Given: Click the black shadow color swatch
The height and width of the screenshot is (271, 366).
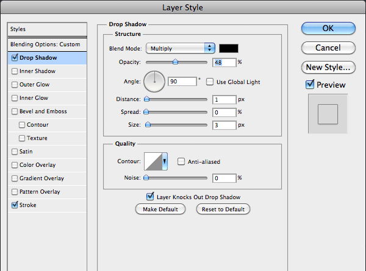Looking at the screenshot, I should 229,48.
